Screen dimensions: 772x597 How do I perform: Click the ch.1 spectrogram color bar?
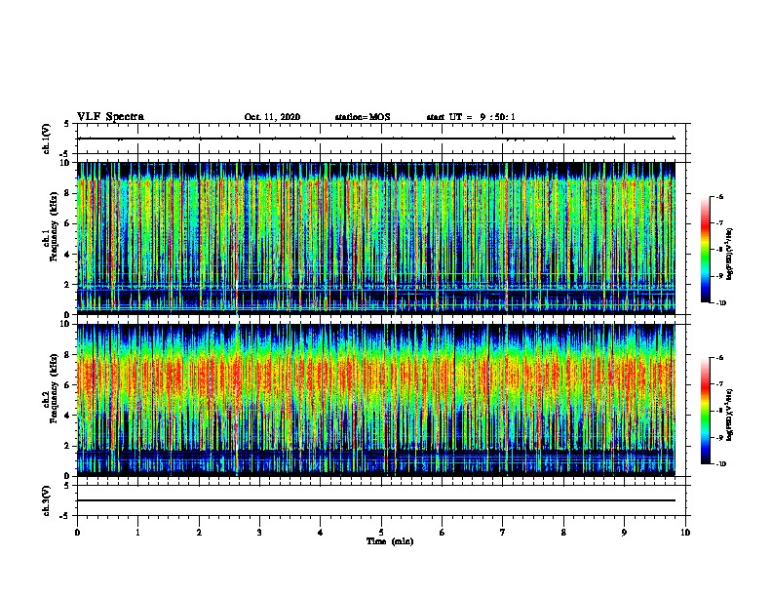[705, 250]
